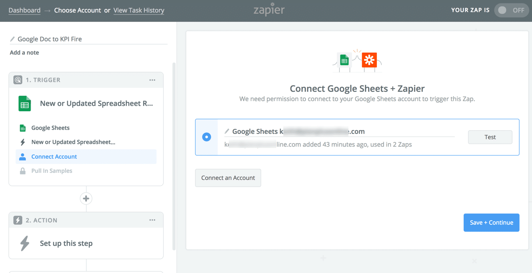Viewport: 532px width, 273px height.
Task: Click Action step lightning badge icon
Action: pos(18,220)
